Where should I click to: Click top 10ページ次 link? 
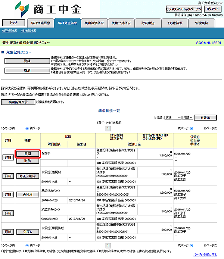tap(210, 128)
